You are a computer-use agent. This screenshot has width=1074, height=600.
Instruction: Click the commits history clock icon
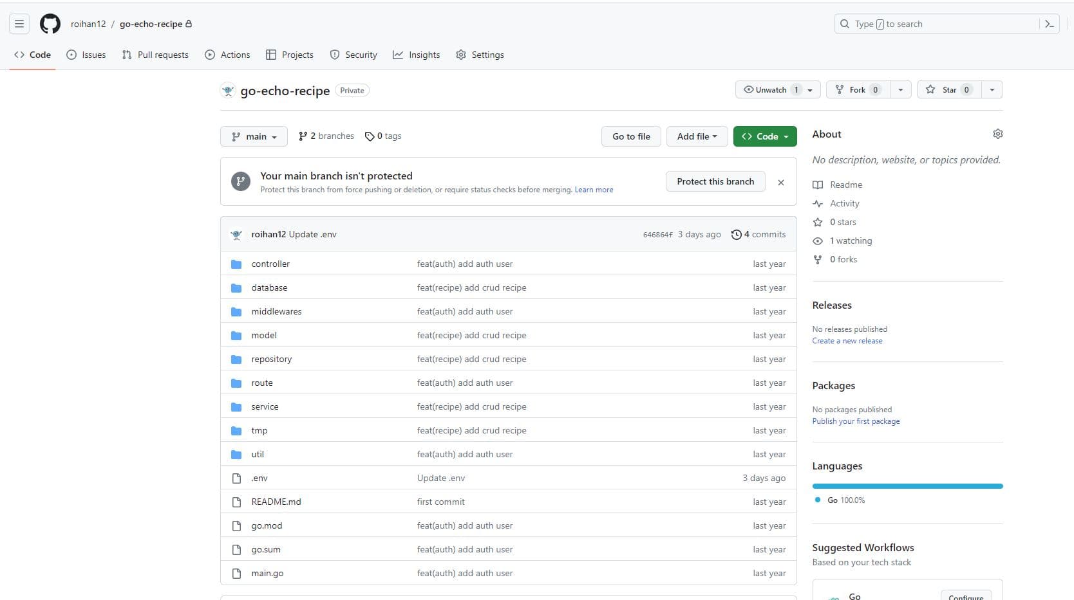tap(736, 235)
